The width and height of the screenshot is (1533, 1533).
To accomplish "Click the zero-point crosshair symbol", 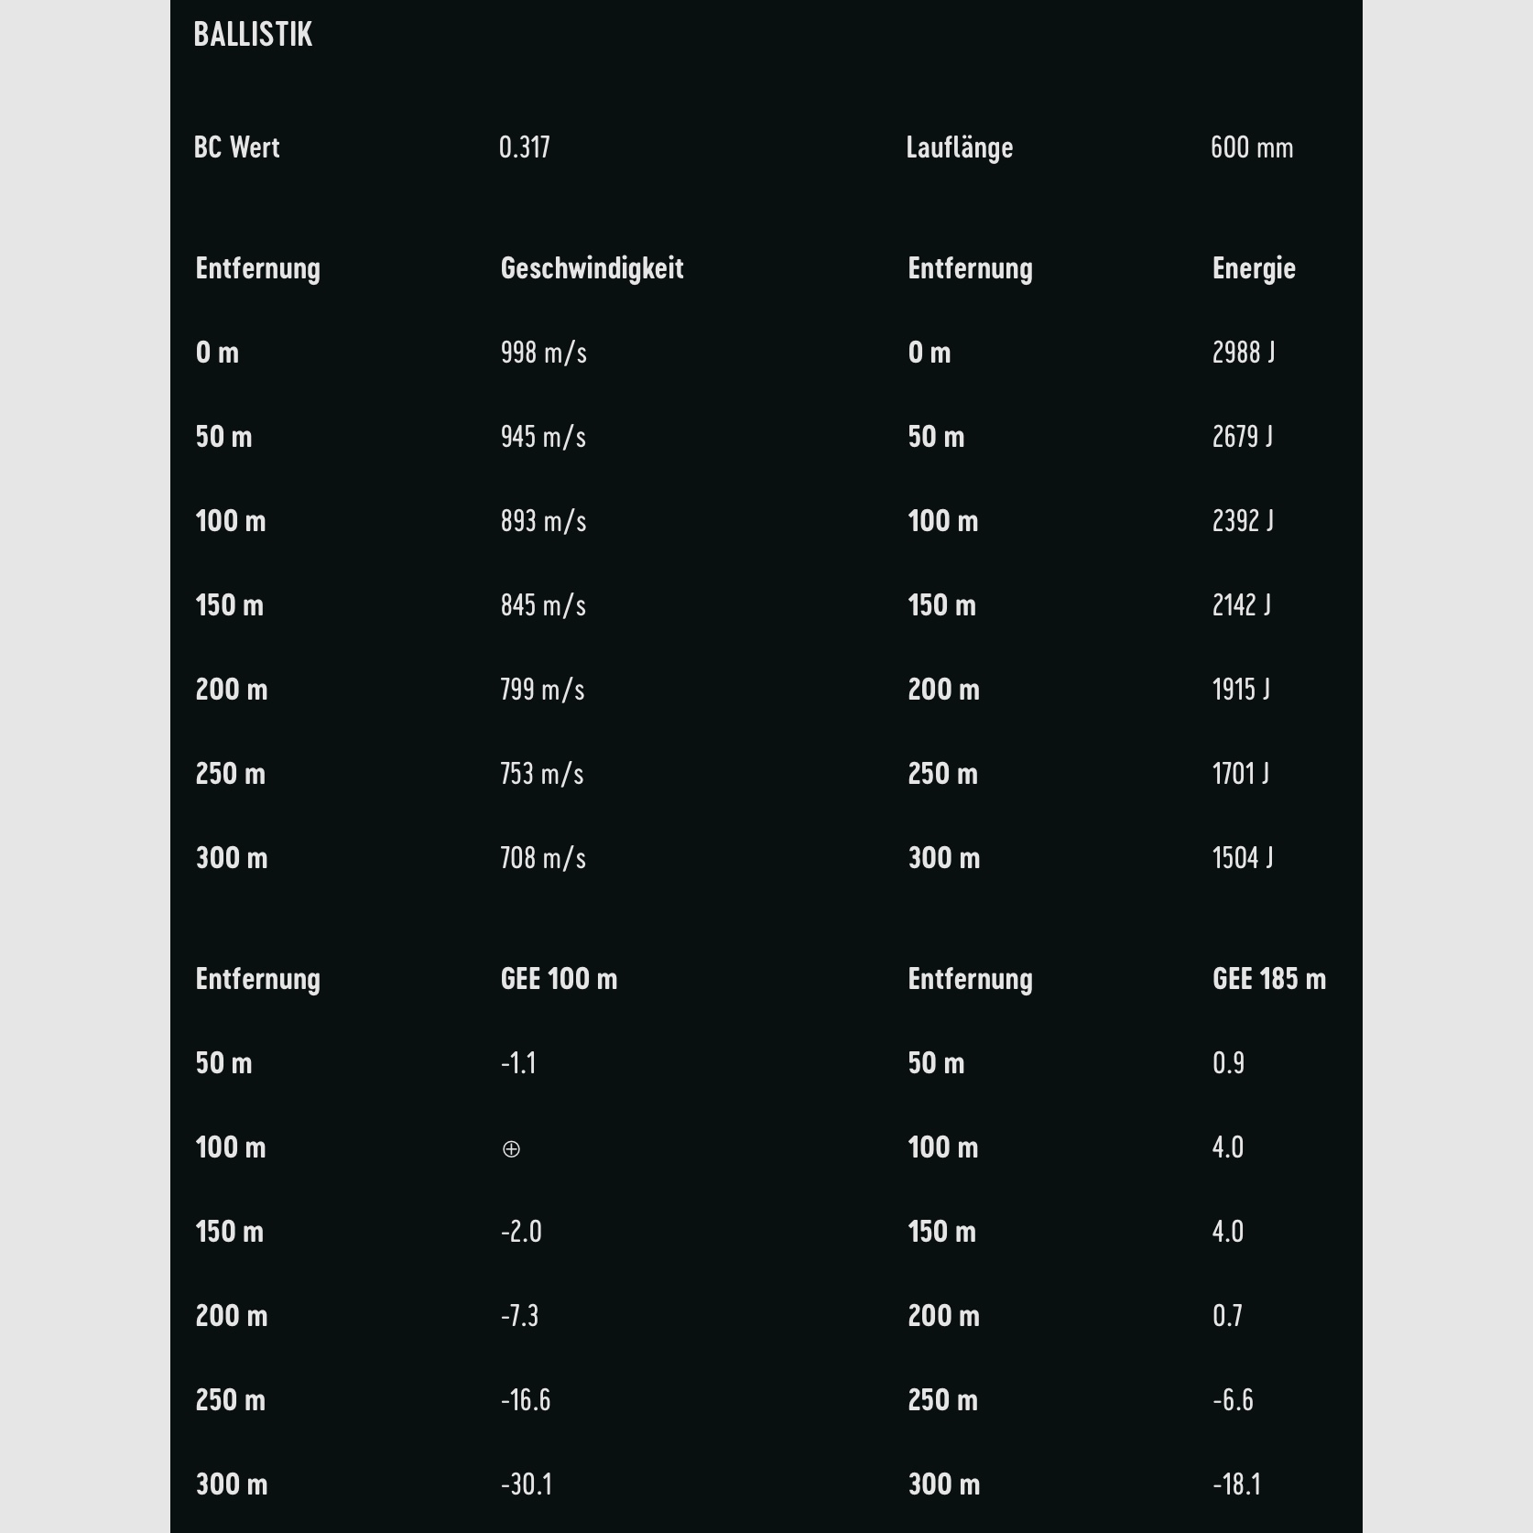I will (511, 1148).
